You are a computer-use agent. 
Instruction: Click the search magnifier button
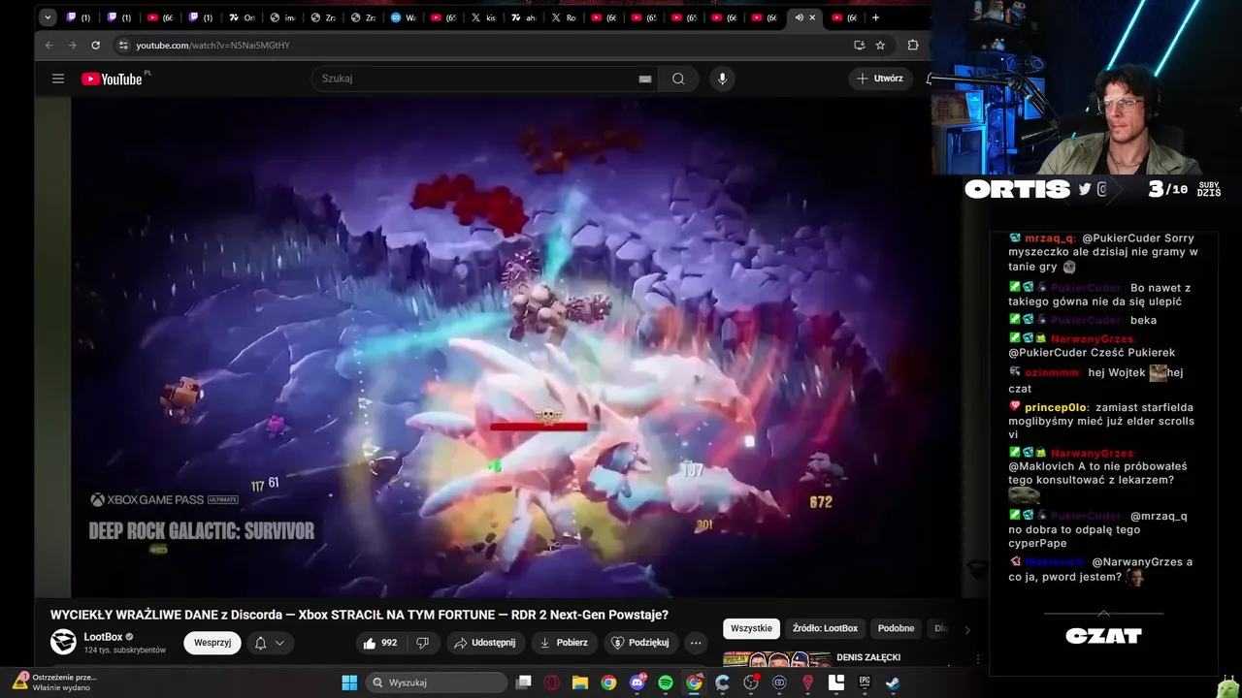[x=678, y=79]
